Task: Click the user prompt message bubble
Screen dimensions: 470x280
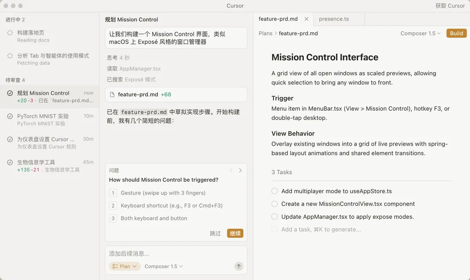Action: tap(176, 38)
